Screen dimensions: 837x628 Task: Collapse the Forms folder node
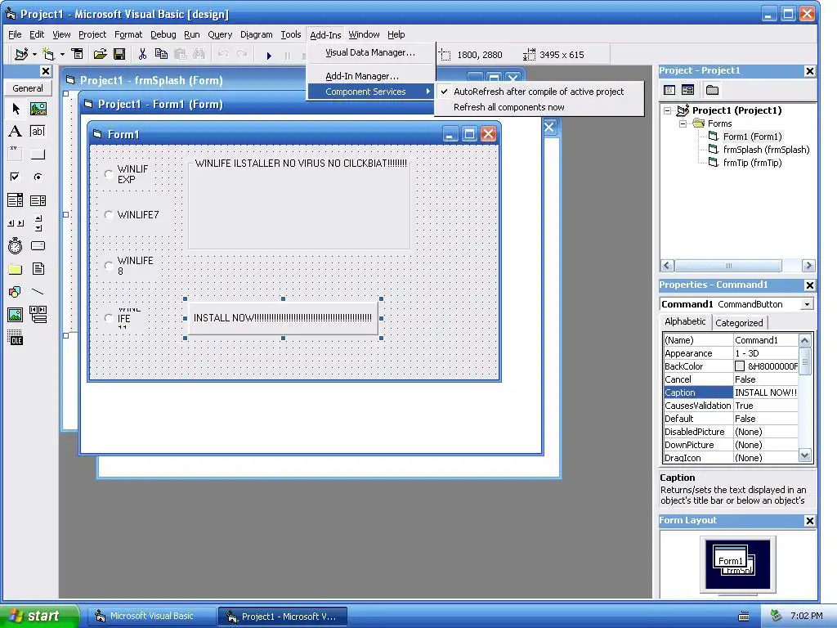click(x=683, y=124)
